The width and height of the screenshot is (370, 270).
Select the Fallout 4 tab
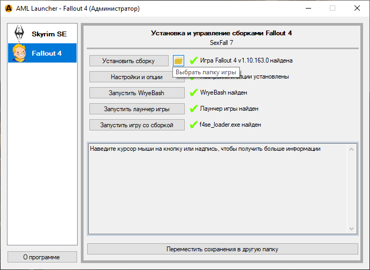point(42,53)
